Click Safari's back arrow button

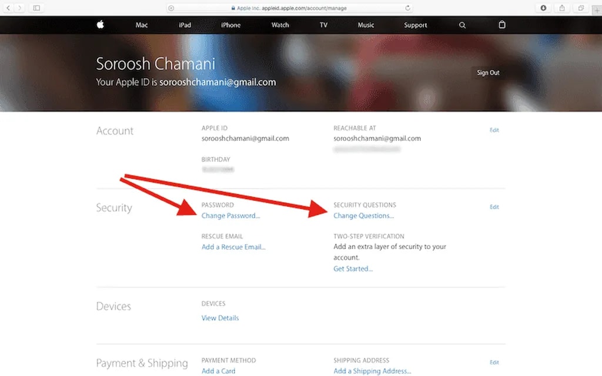(x=9, y=8)
